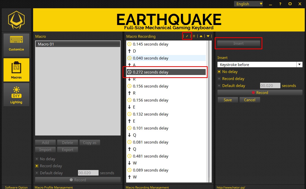Image resolution: width=306 pixels, height=189 pixels.
Task: Select the key-down E row
Action: click(166, 107)
